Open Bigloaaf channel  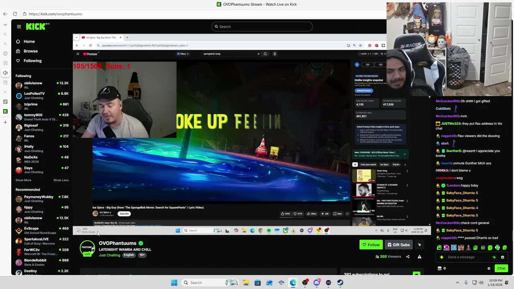coord(42,128)
